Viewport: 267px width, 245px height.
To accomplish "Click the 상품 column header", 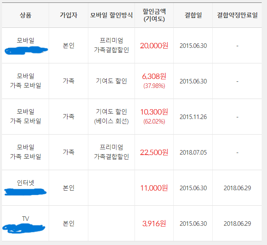I will (25, 15).
